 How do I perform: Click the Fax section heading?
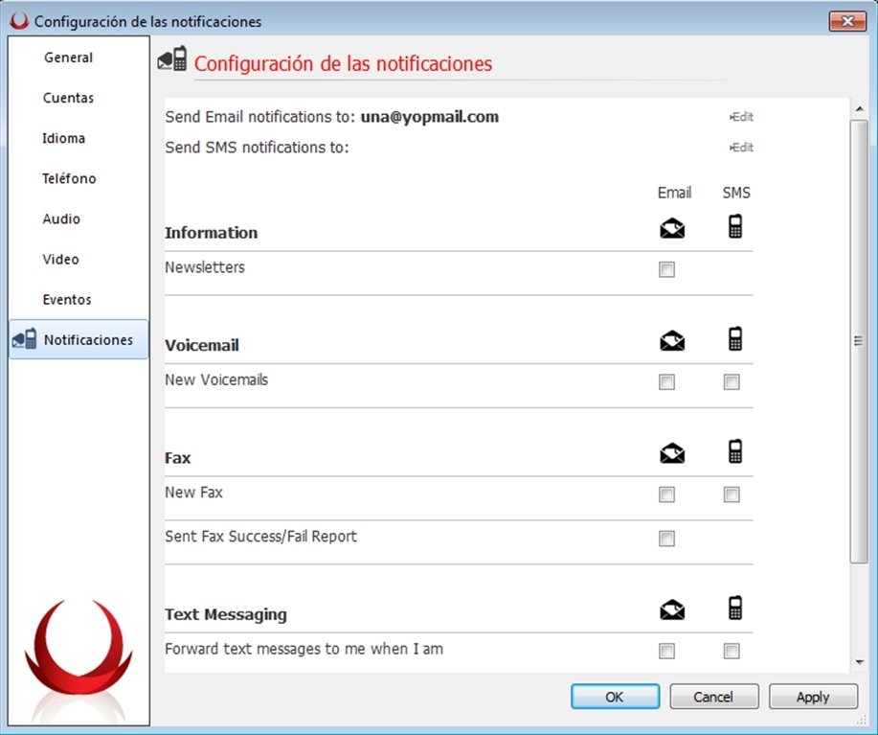[x=178, y=458]
